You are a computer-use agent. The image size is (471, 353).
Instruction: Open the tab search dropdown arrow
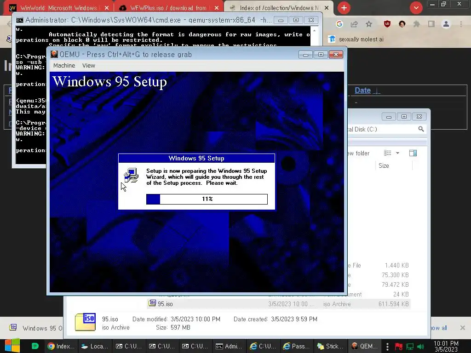(x=416, y=8)
